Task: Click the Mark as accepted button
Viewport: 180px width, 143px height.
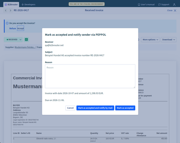Action: [125, 108]
